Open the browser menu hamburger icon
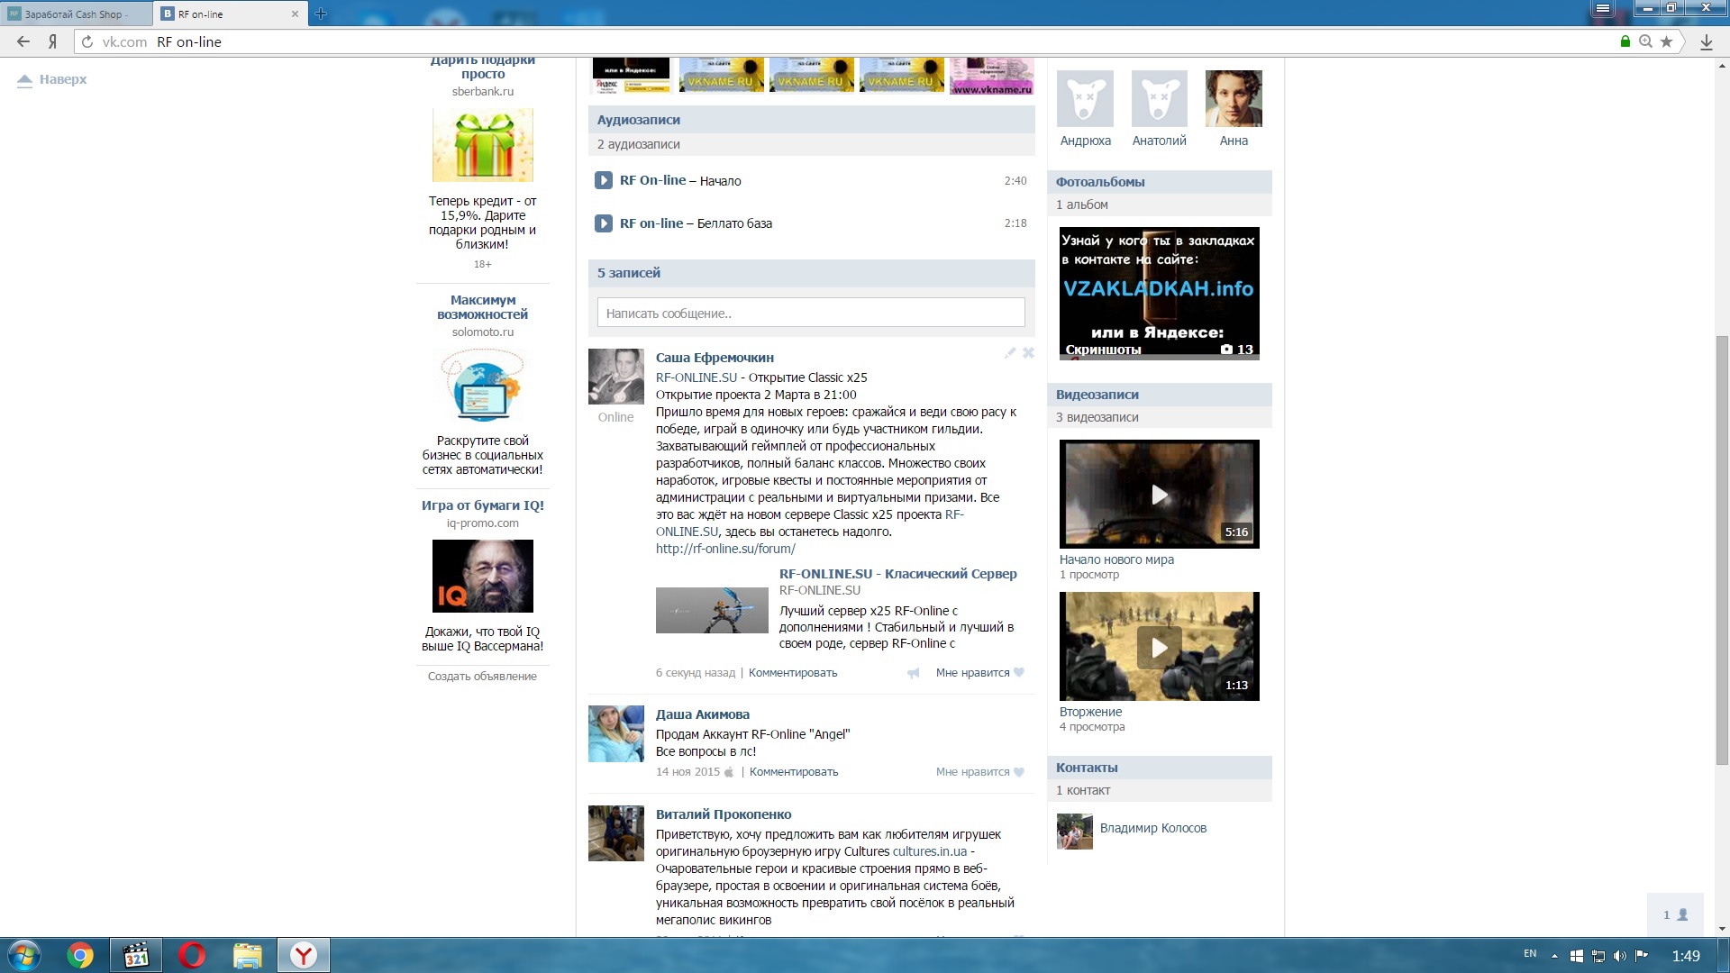The image size is (1730, 973). point(1603,8)
